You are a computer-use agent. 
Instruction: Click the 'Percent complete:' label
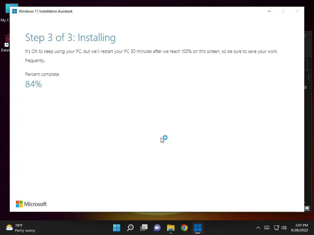tap(42, 74)
